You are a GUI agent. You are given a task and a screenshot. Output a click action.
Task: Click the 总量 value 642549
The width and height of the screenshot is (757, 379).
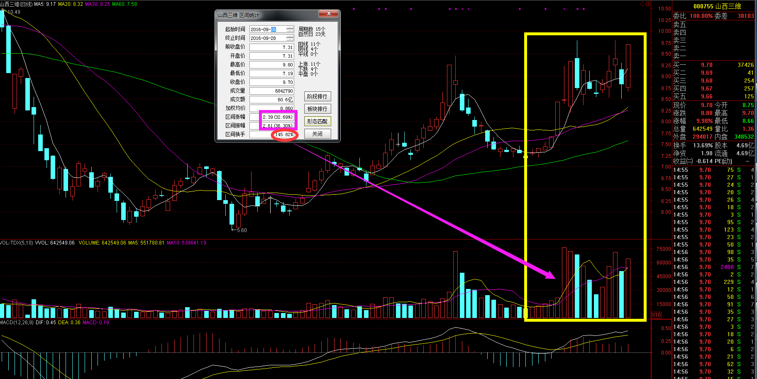point(703,129)
